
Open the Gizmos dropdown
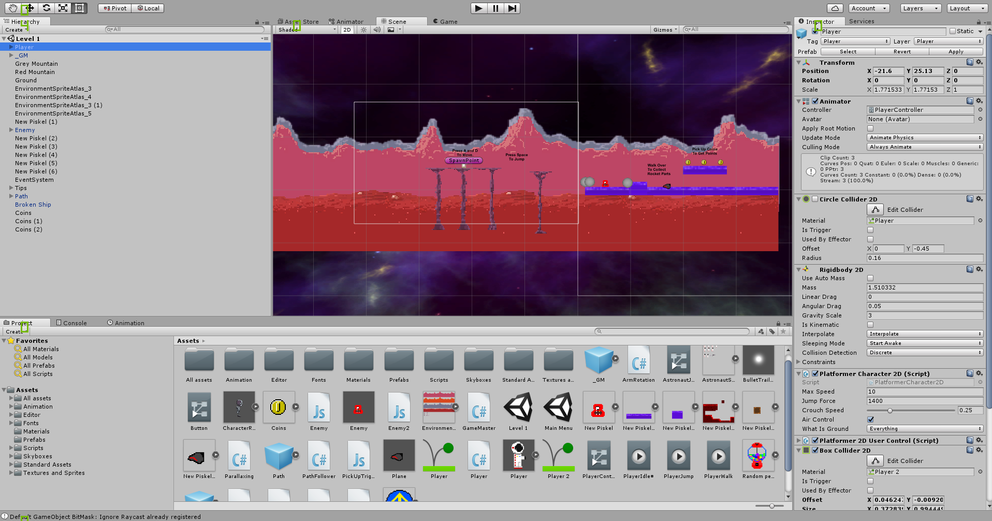click(x=665, y=30)
